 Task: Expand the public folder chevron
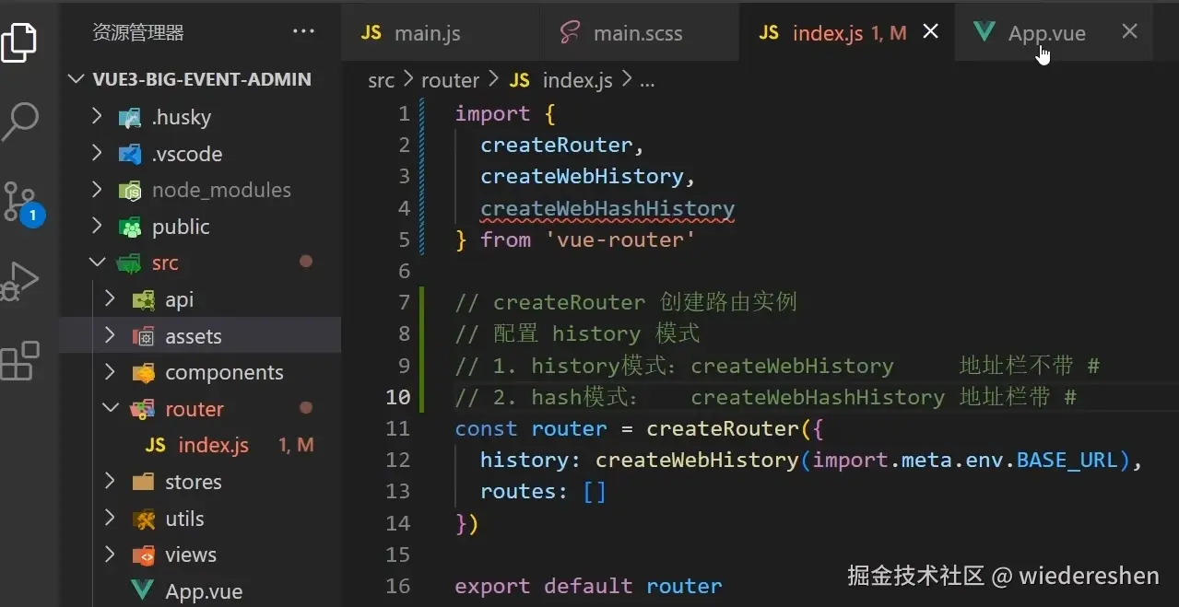pyautogui.click(x=97, y=227)
